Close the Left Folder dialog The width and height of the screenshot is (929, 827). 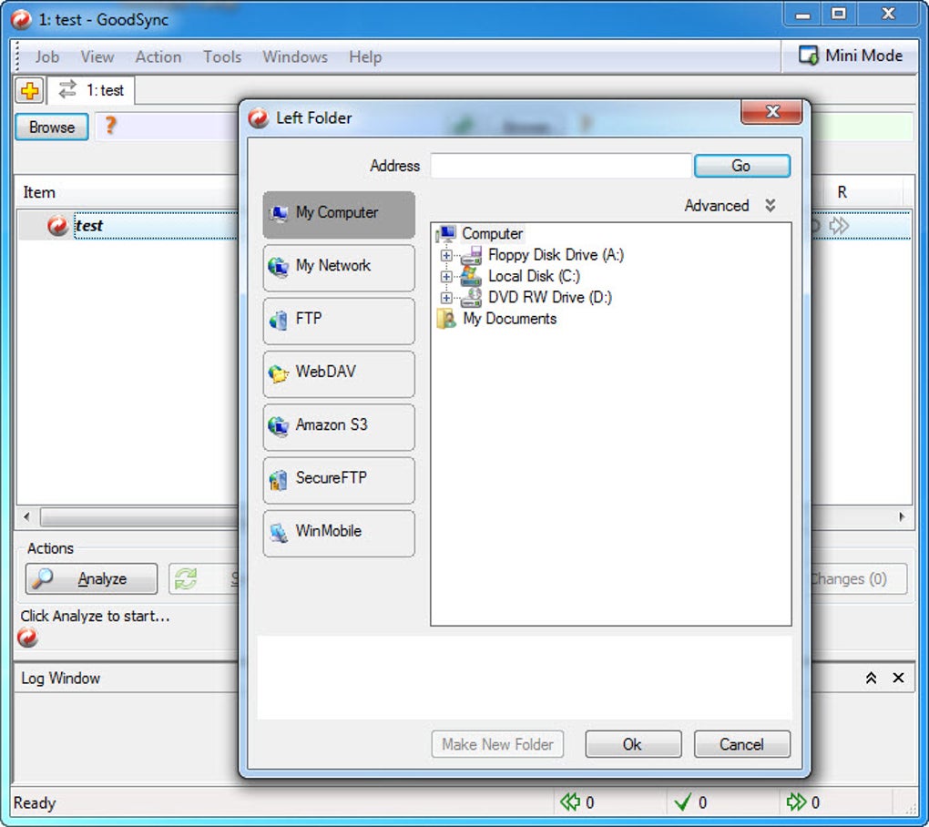click(771, 112)
